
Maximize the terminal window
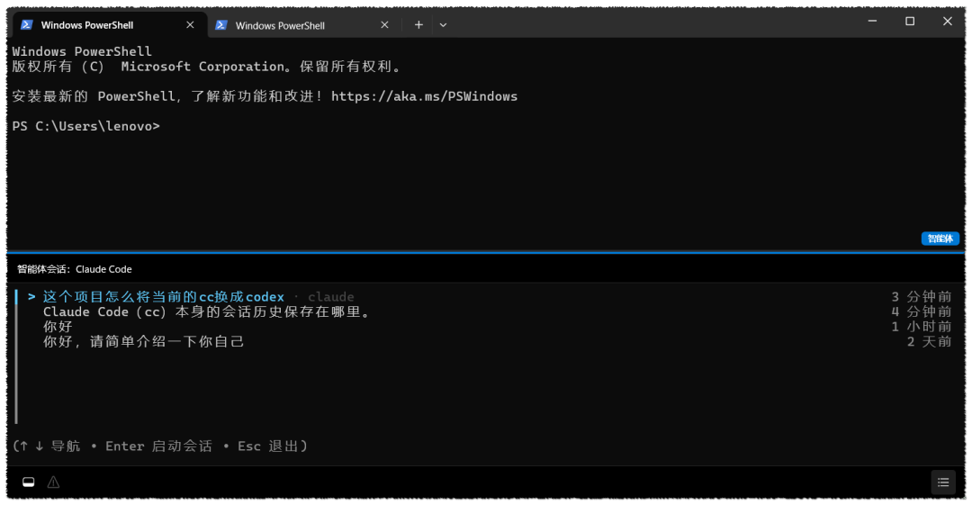coord(910,21)
